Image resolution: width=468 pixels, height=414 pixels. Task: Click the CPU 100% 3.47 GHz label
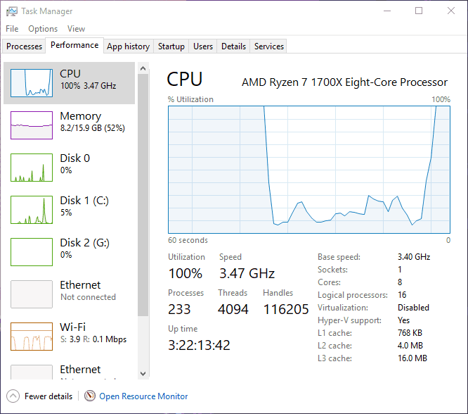[x=89, y=86]
